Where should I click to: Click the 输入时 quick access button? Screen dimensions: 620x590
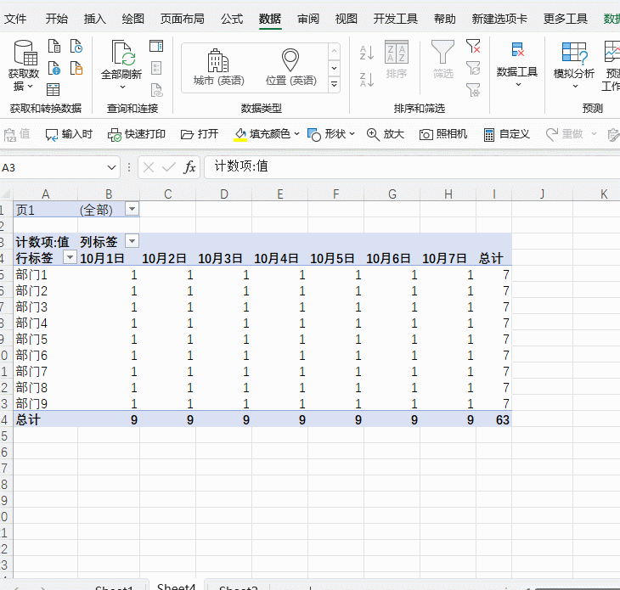[69, 134]
